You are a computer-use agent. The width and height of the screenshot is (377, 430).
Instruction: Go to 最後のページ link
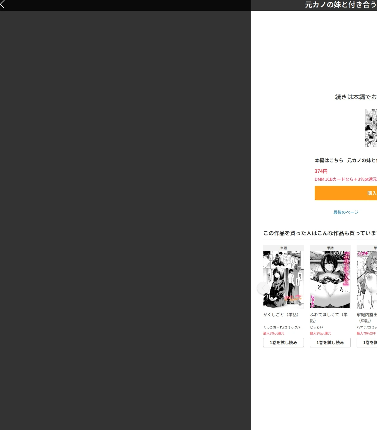(x=346, y=212)
